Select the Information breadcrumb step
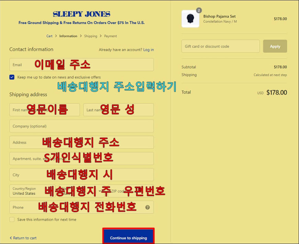 click(68, 36)
